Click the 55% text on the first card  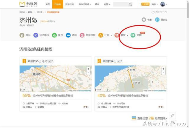tap(27, 96)
